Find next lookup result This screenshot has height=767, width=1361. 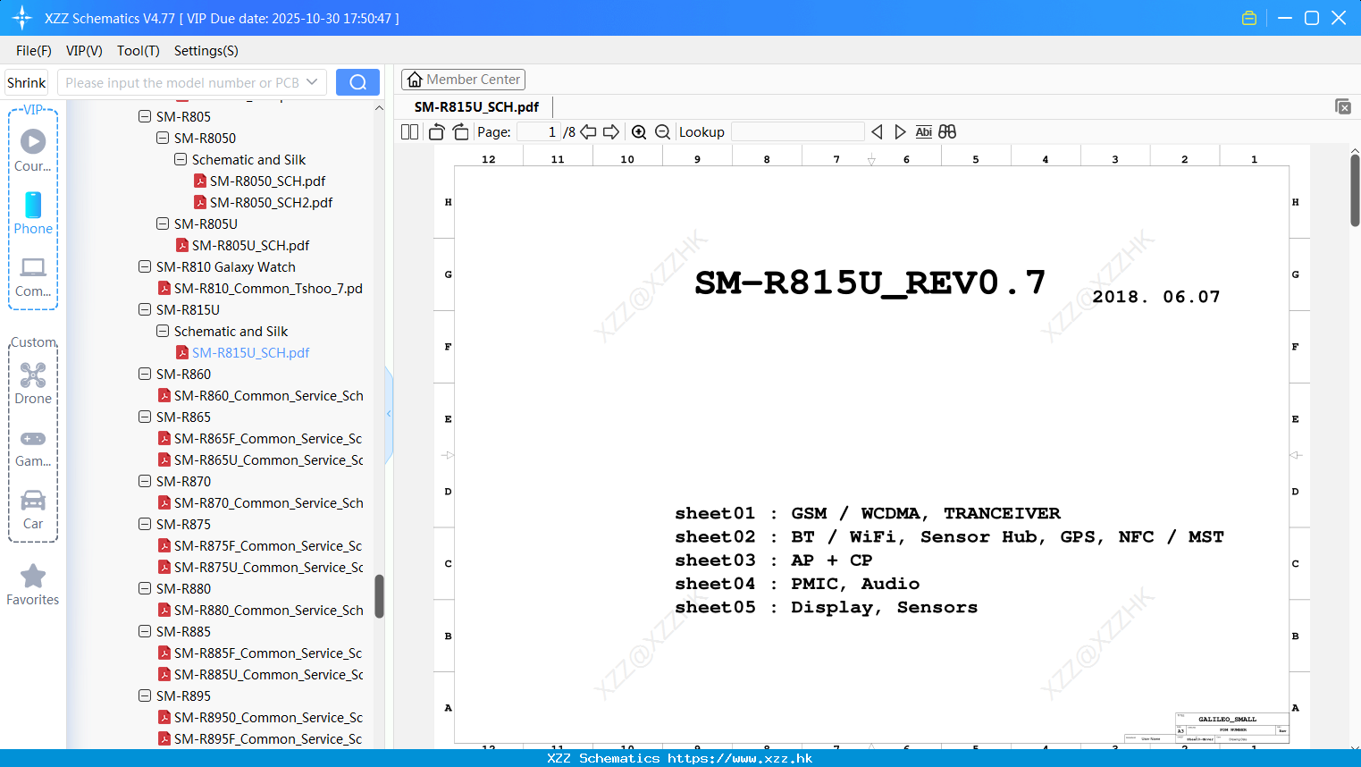(900, 132)
